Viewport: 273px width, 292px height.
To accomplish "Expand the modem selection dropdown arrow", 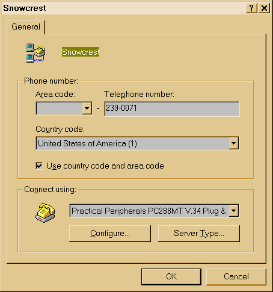I will point(234,211).
